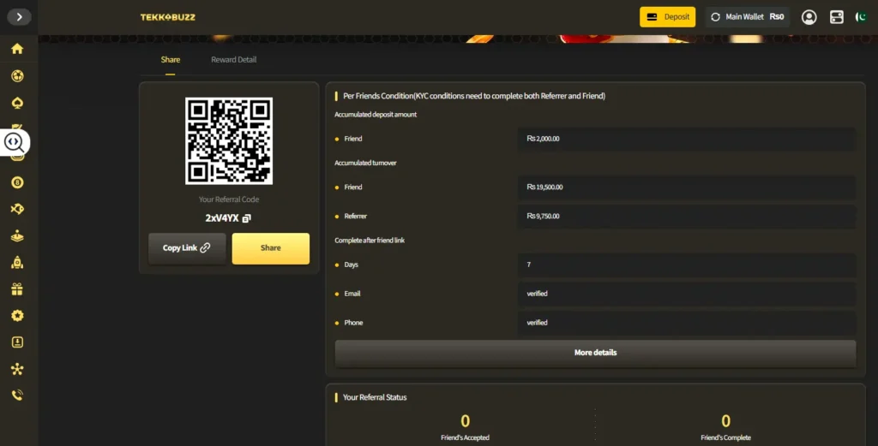Switch to the Reward Detail tab
The height and width of the screenshot is (446, 878).
click(x=233, y=60)
